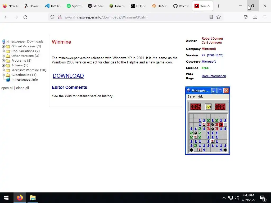This screenshot has width=271, height=203.
Task: Click the open all link
Action: tap(7, 88)
